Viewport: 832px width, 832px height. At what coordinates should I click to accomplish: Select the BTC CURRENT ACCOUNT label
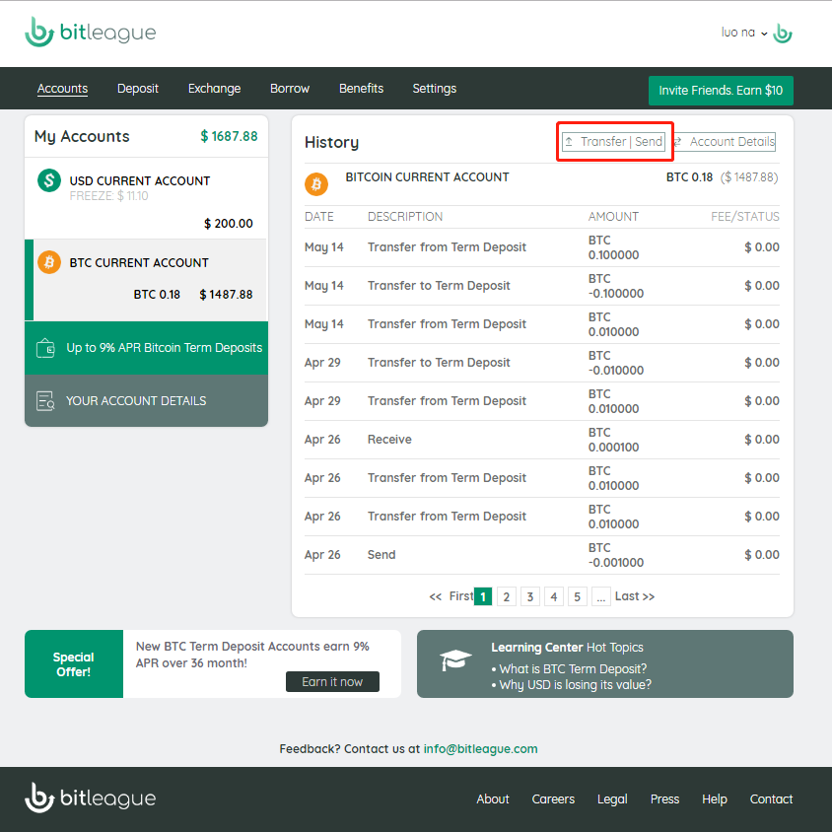(139, 262)
